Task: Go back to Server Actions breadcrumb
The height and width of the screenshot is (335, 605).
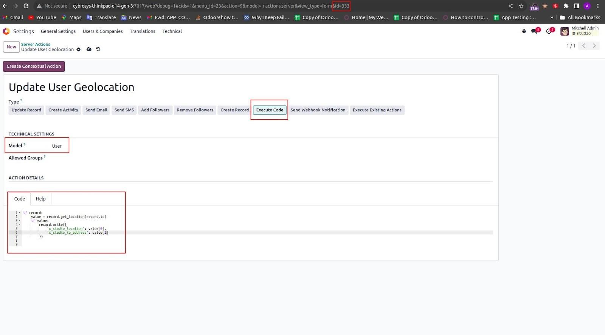Action: [36, 44]
